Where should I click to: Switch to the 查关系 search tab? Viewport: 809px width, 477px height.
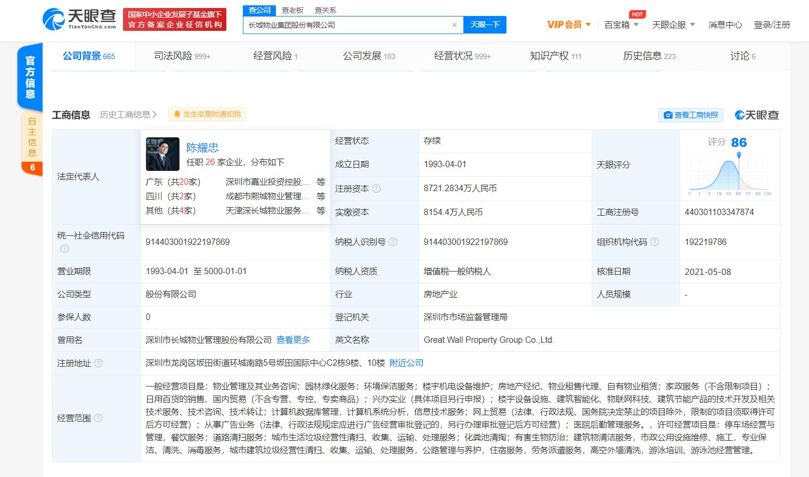coord(325,10)
